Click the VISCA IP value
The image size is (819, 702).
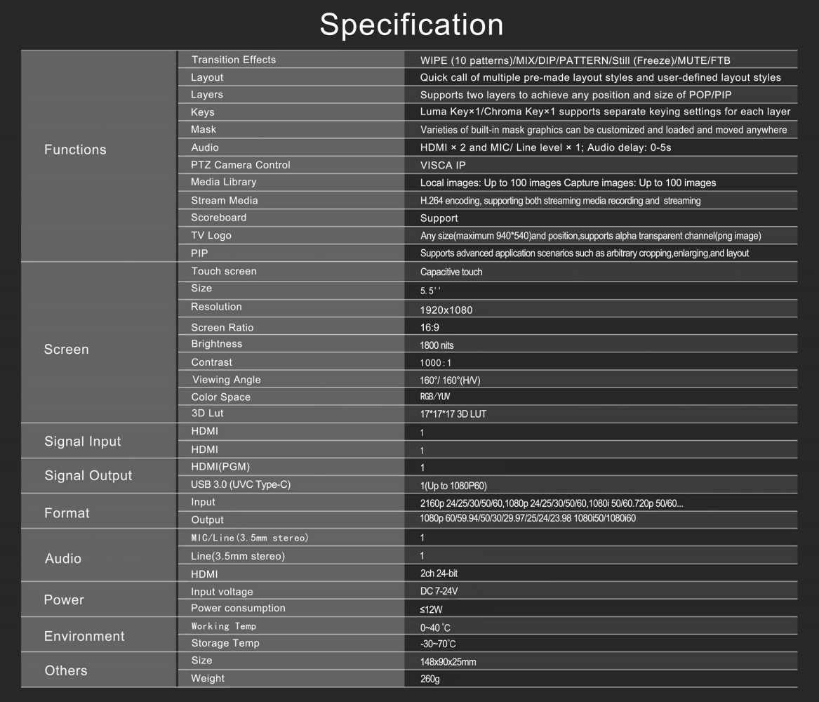tap(443, 166)
